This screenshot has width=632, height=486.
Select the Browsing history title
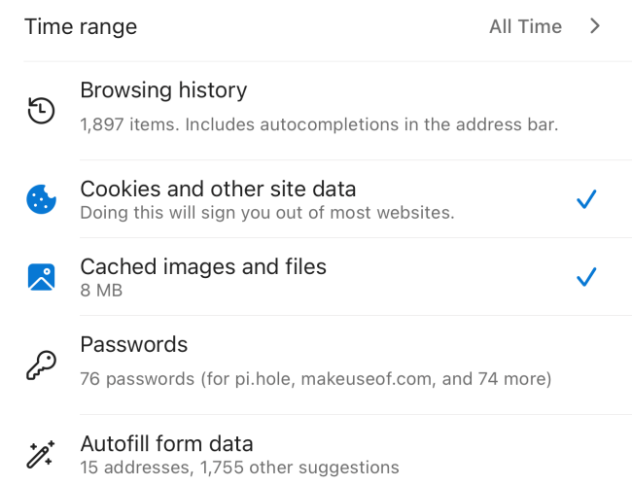[163, 90]
